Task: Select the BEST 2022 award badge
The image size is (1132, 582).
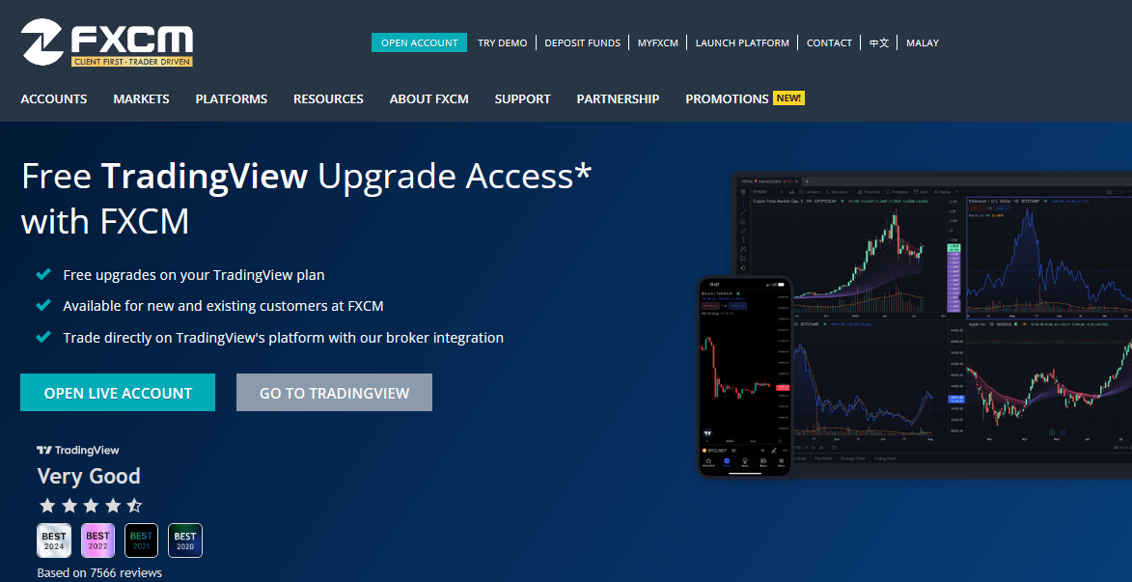Action: point(97,540)
